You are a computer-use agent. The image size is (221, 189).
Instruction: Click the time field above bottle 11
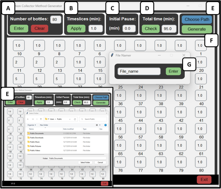(19, 62)
